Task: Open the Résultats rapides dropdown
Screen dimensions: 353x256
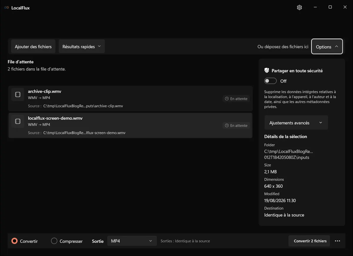Action: 82,47
